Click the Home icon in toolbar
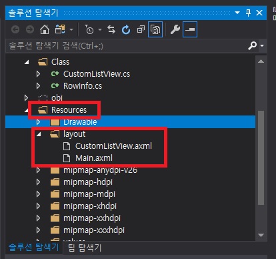Viewport: 276px width, 259px height. pos(45,29)
